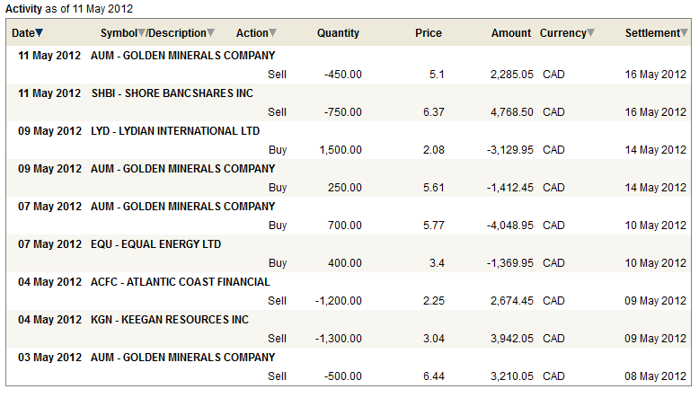Click the KGN - Keegan Resources Inc row
Screen dimensions: 699x398
click(x=170, y=320)
